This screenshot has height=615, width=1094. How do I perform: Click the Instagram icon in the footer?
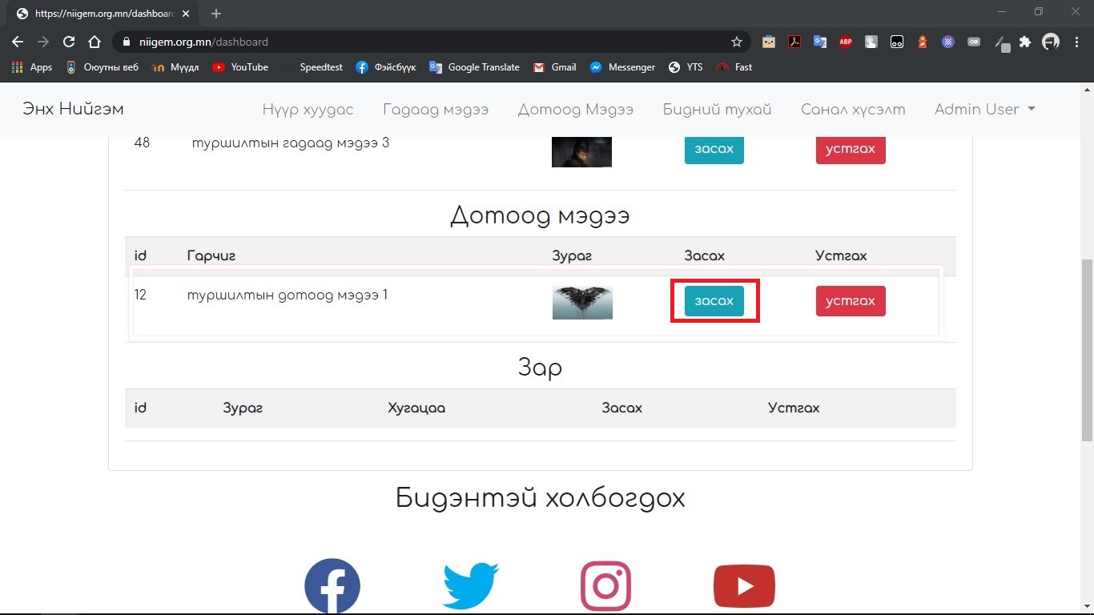[x=605, y=586]
